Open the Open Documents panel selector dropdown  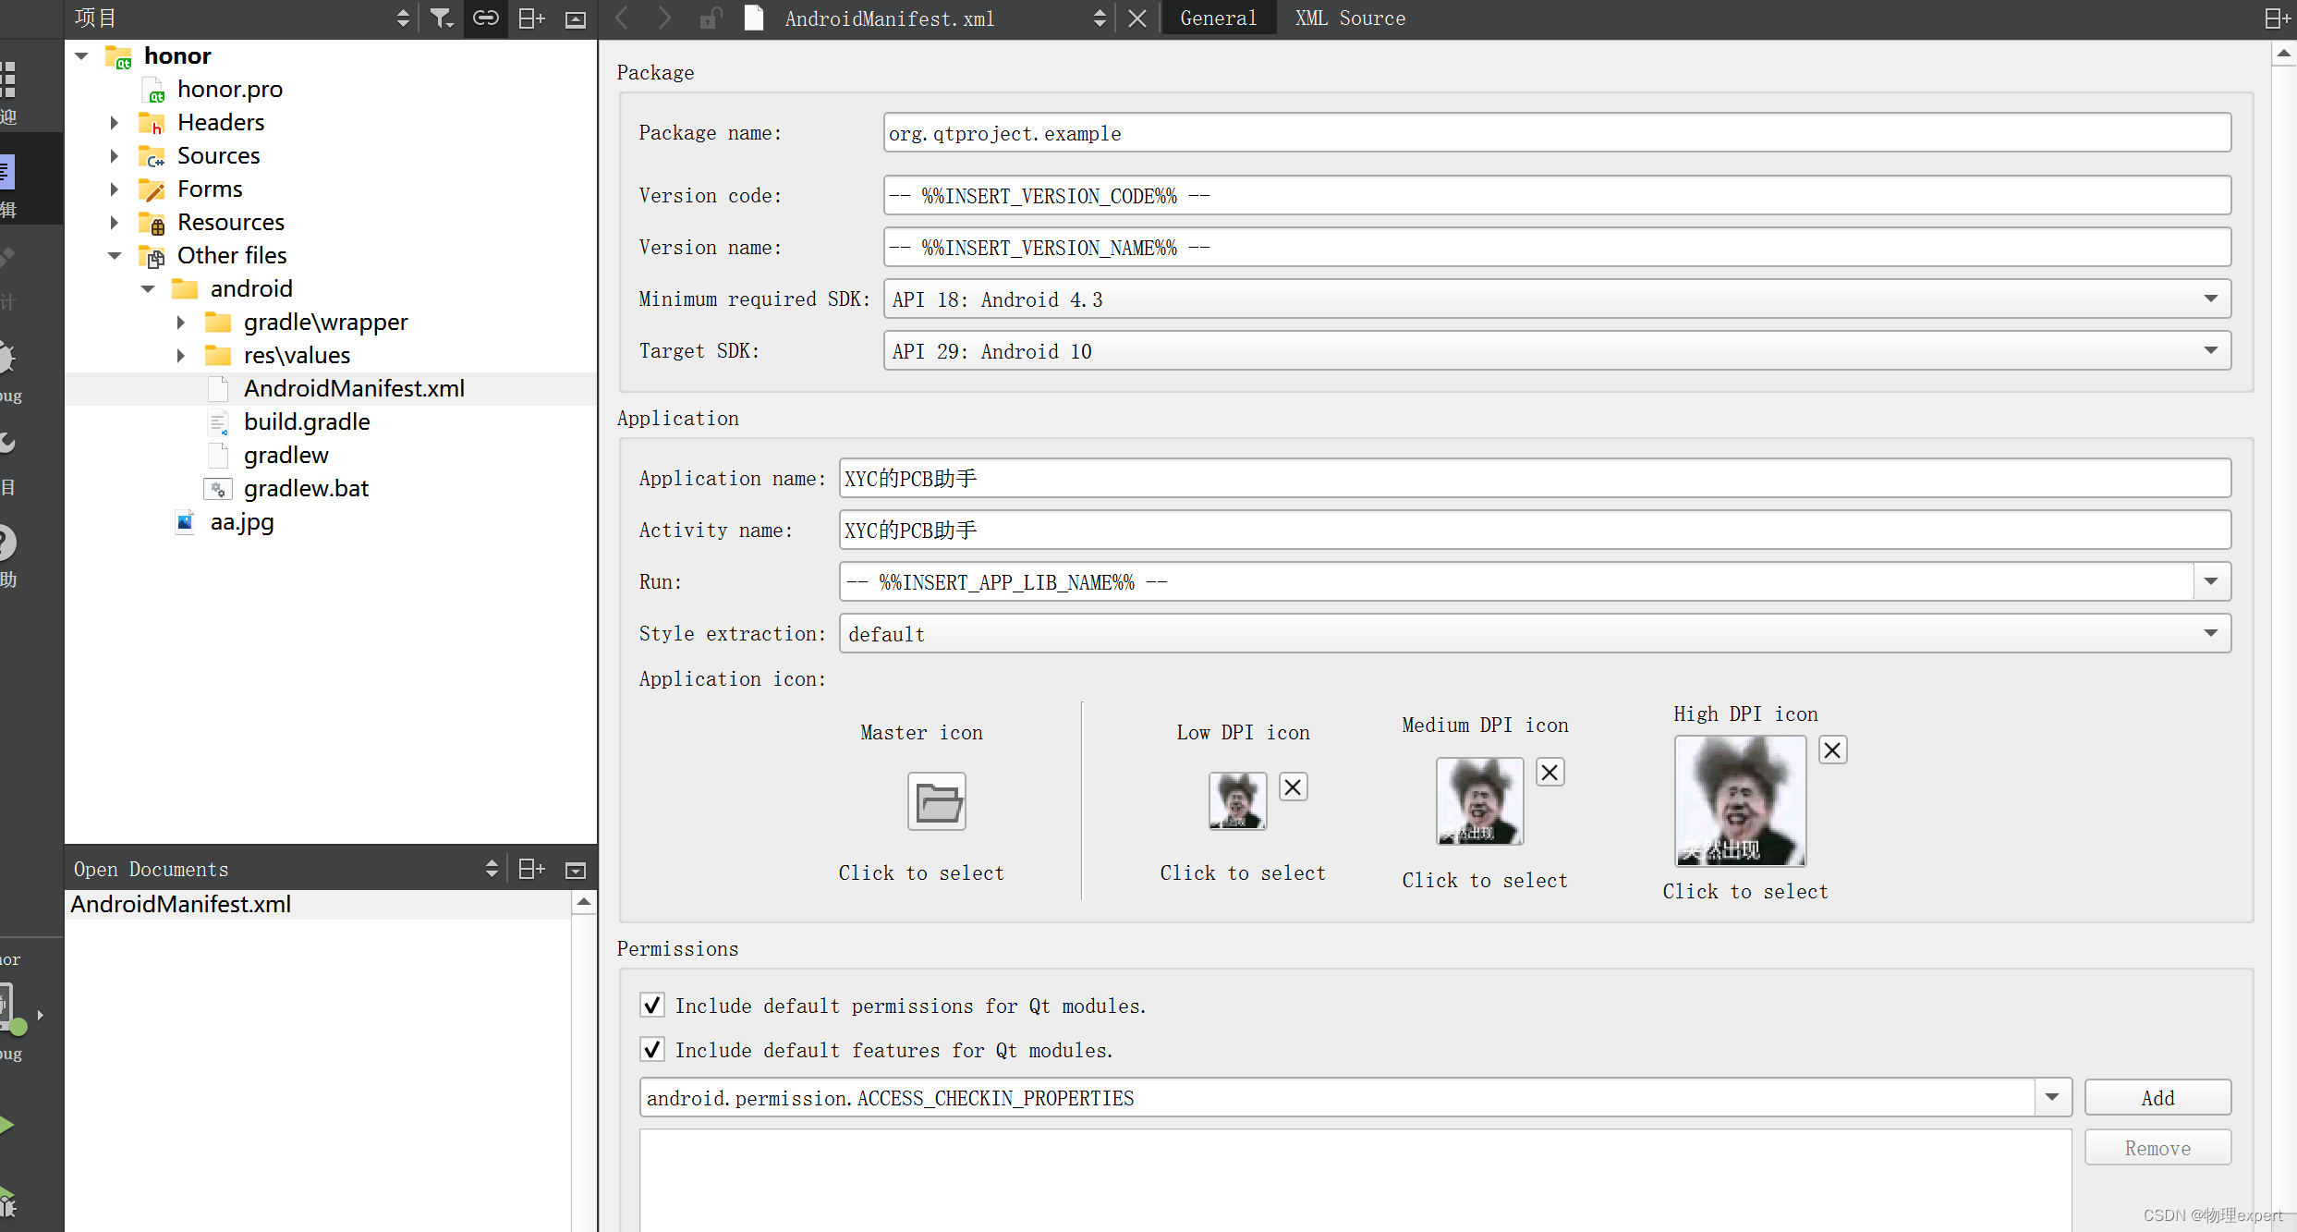tap(492, 869)
